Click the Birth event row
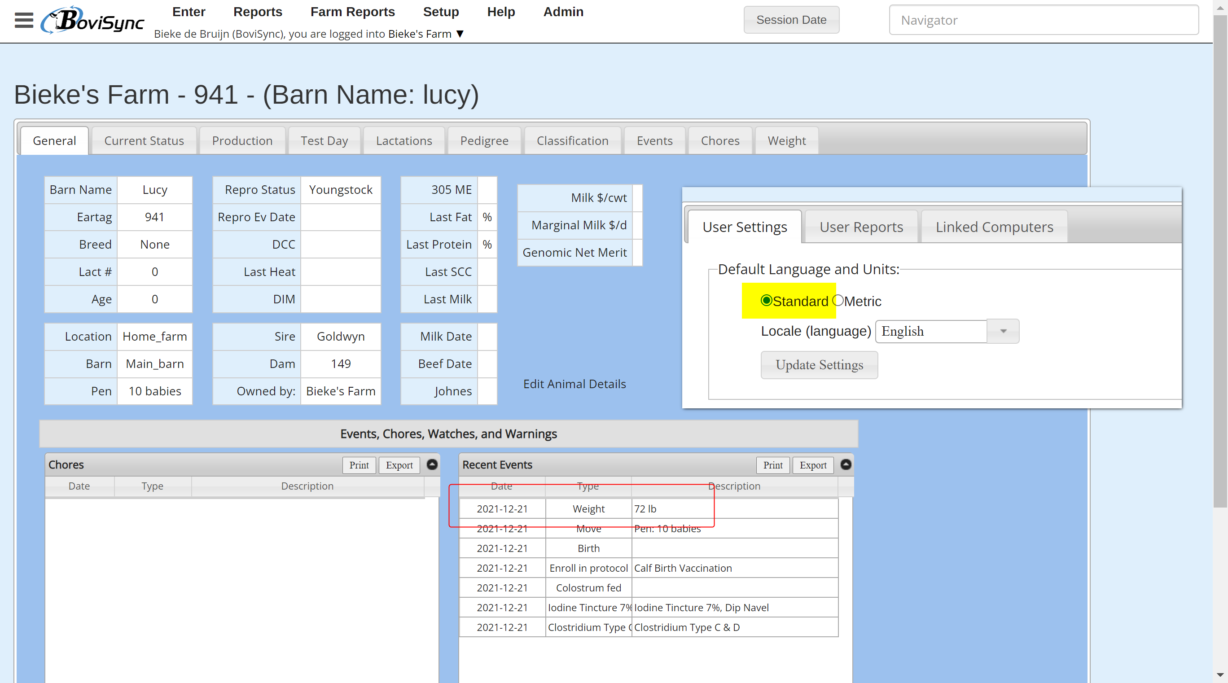This screenshot has width=1228, height=683. pos(648,548)
